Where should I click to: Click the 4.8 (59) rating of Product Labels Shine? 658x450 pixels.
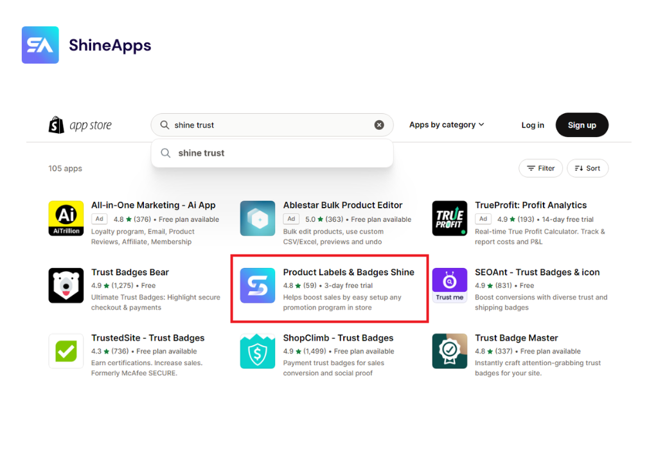click(x=299, y=285)
